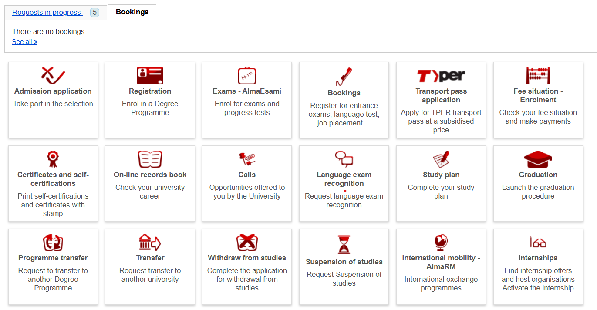The height and width of the screenshot is (310, 597).
Task: Click the Suspension of studies hourglass icon
Action: [344, 244]
